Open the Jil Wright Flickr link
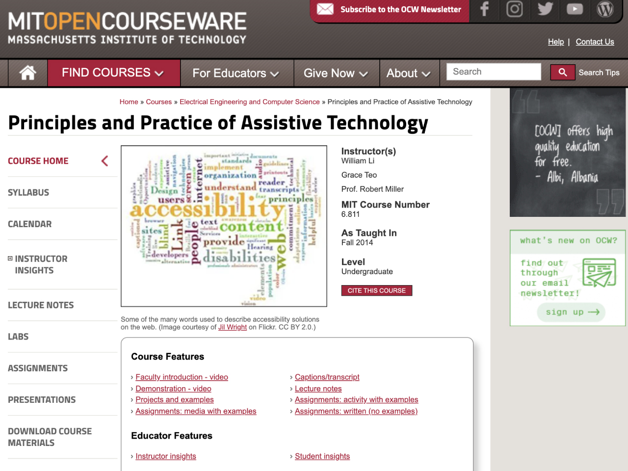628x471 pixels. coord(233,327)
